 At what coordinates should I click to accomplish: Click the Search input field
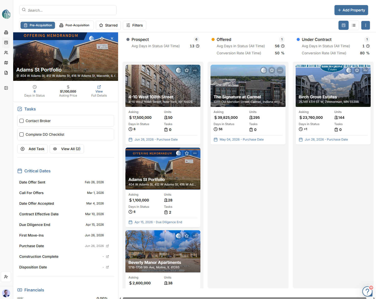click(x=68, y=10)
